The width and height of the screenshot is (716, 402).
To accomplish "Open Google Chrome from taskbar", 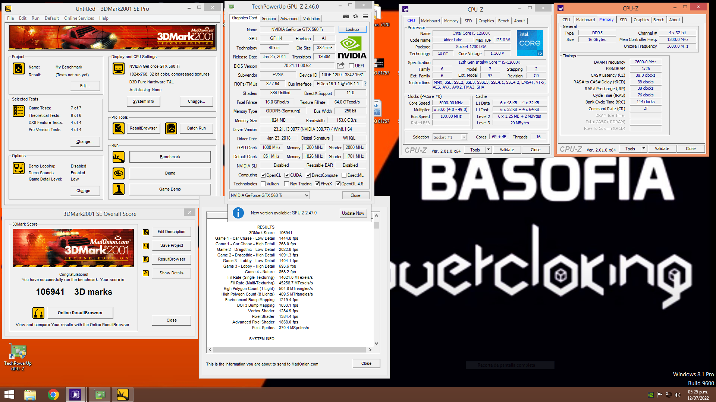I will click(x=53, y=395).
